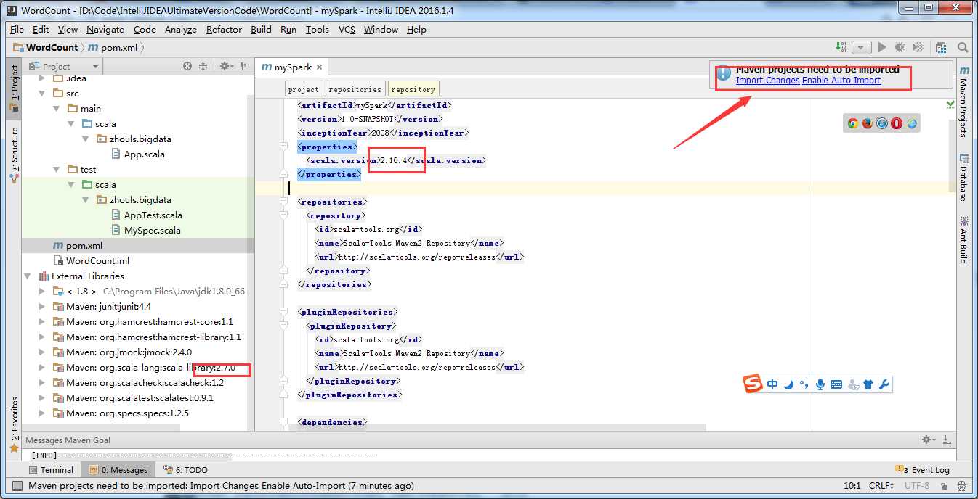Toggle the 7: Structure tool window
This screenshot has width=978, height=499.
tap(14, 154)
